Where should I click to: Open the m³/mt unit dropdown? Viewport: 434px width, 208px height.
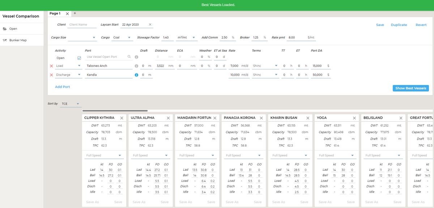tap(187, 37)
